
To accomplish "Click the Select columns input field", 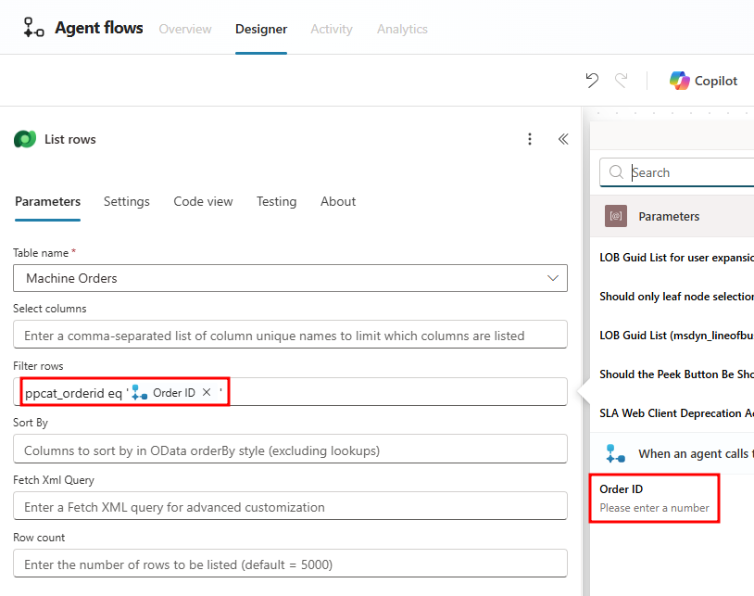I will pos(290,335).
